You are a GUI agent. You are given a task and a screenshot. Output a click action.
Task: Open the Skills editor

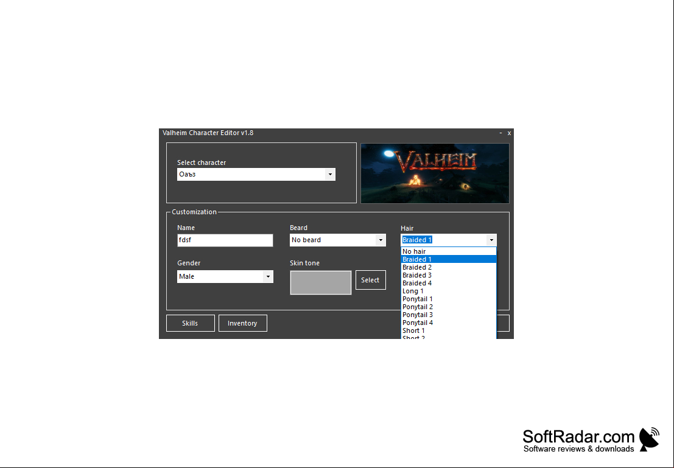pyautogui.click(x=191, y=323)
